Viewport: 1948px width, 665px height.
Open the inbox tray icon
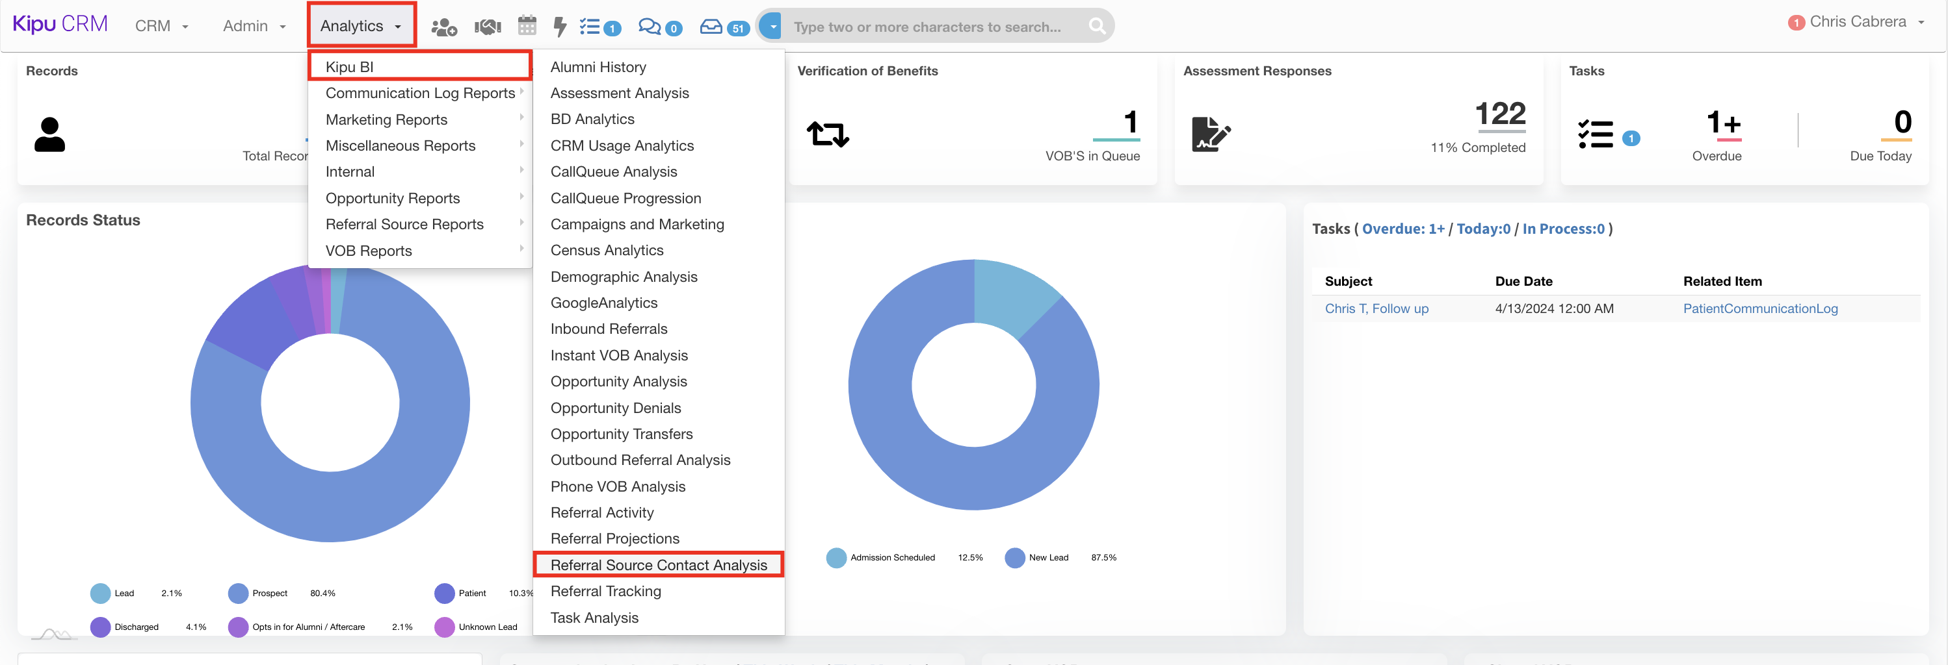coord(711,27)
